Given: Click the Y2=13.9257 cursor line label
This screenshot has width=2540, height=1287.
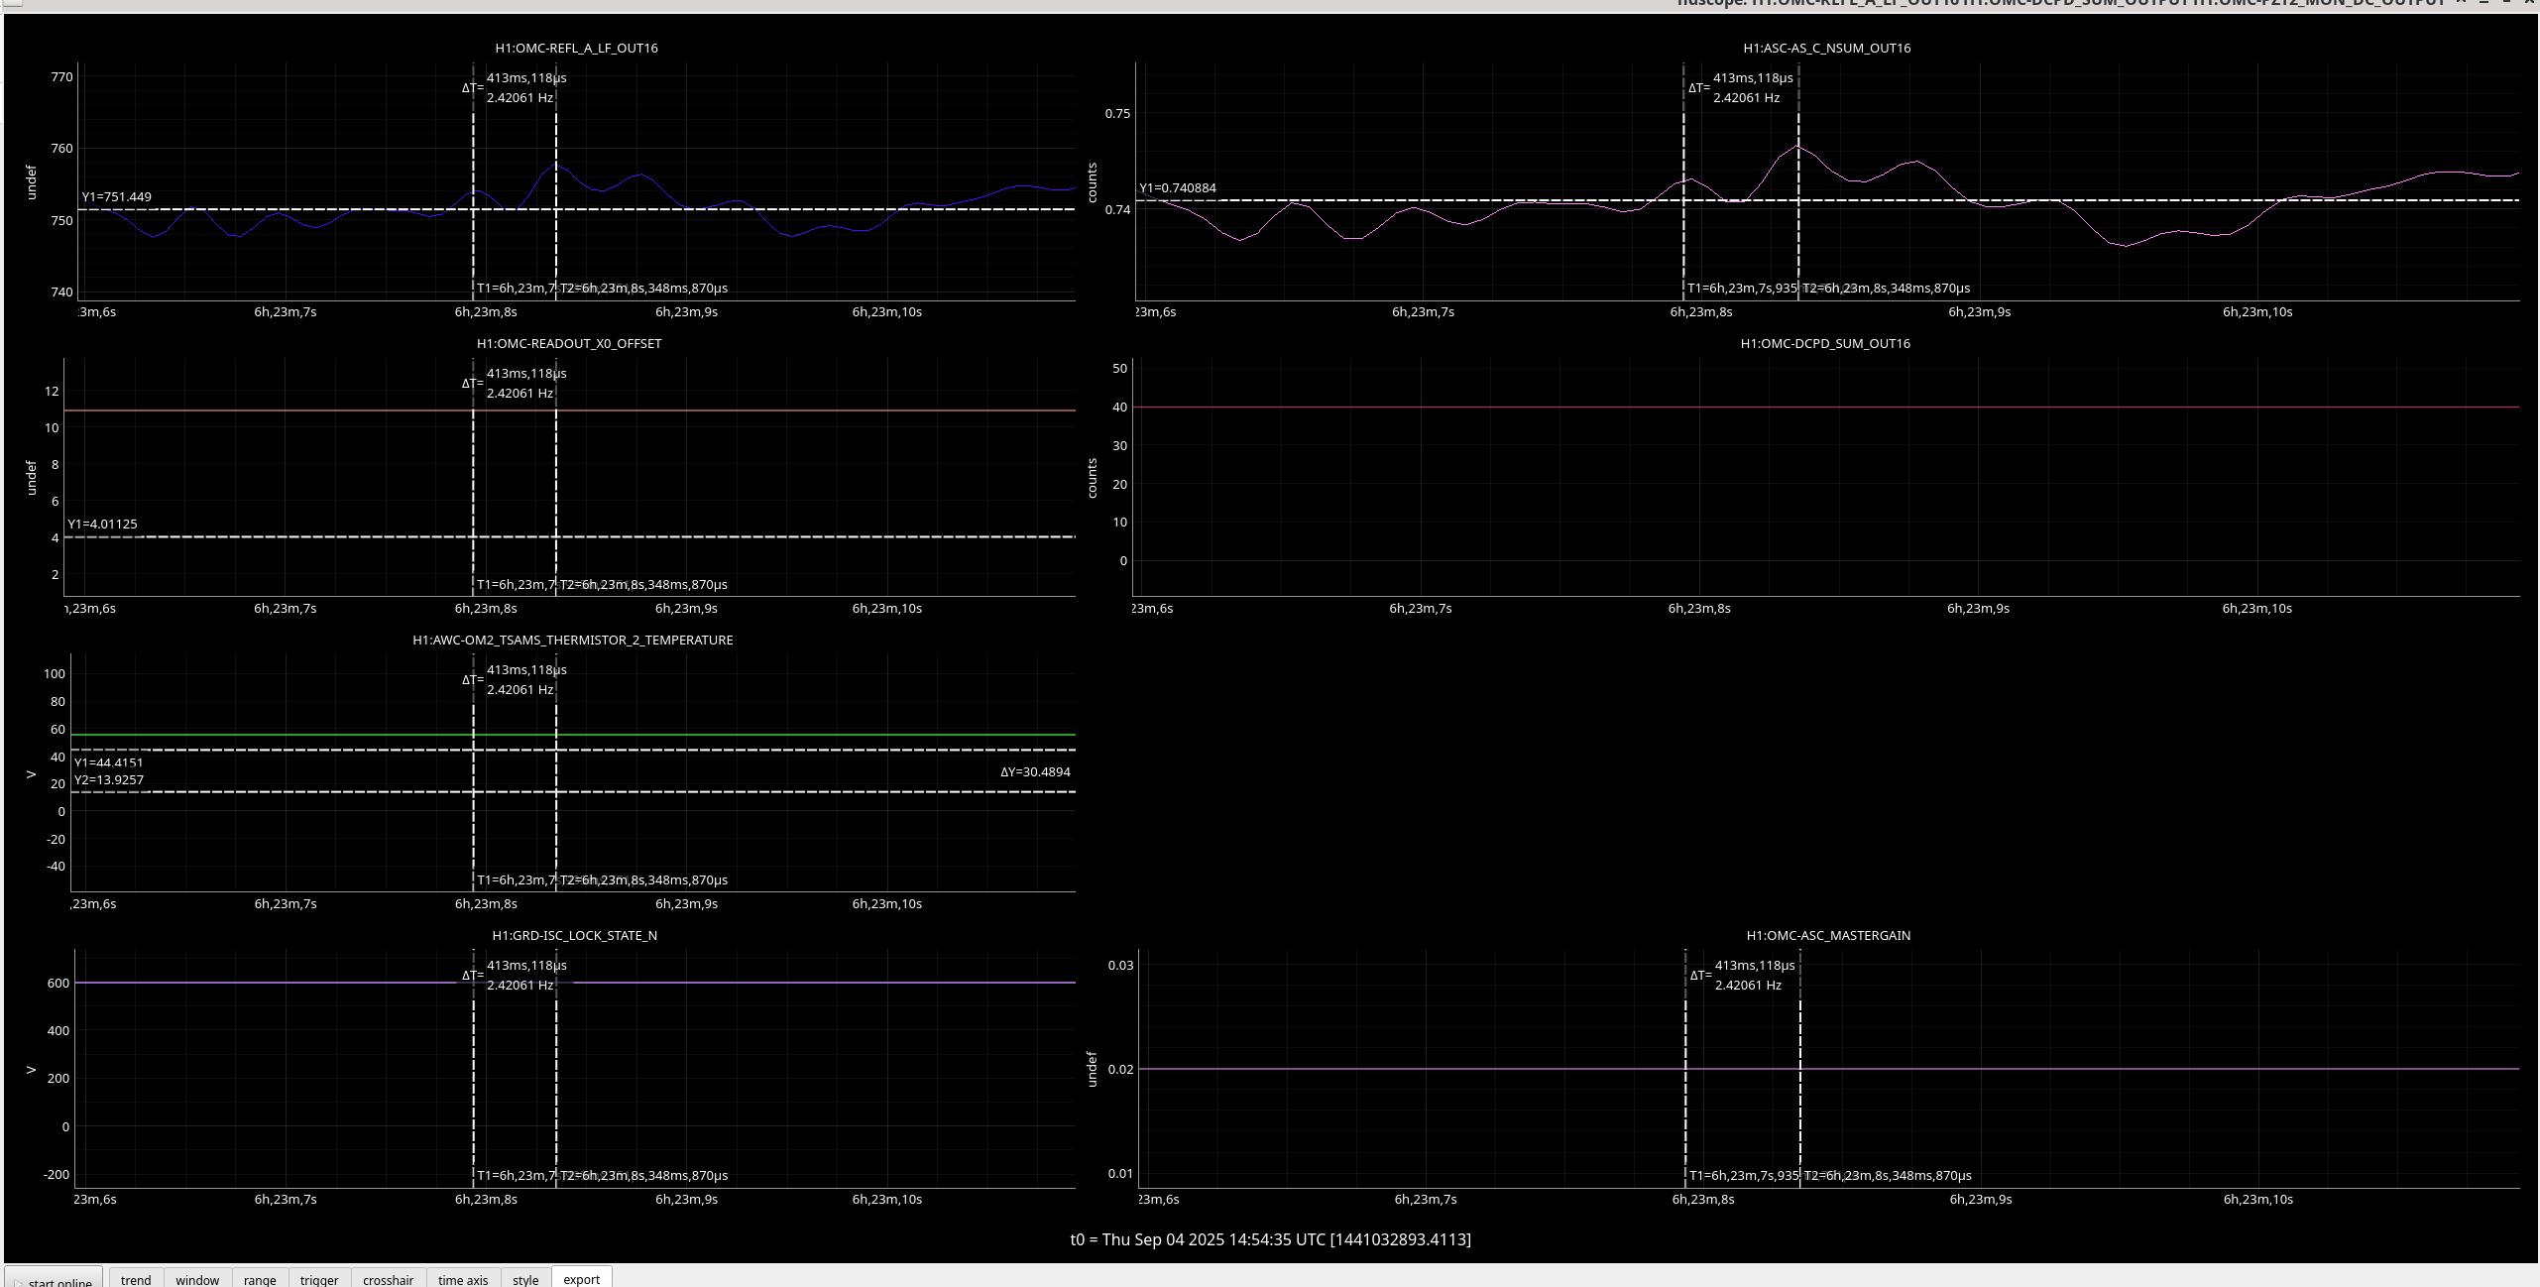Looking at the screenshot, I should 109,779.
